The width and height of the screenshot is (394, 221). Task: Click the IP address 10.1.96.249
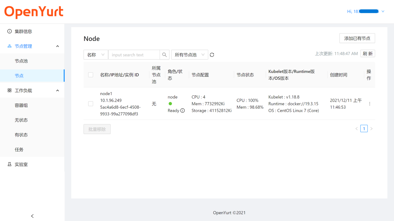[111, 100]
